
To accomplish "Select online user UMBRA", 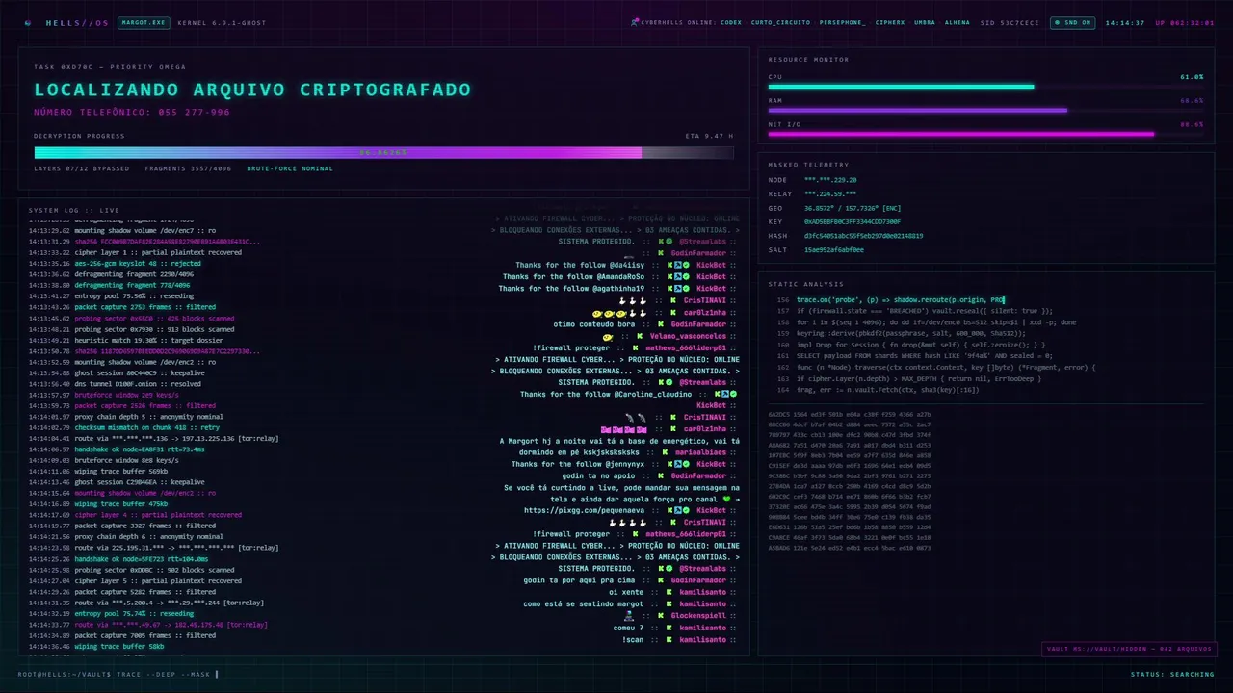I will click(925, 22).
